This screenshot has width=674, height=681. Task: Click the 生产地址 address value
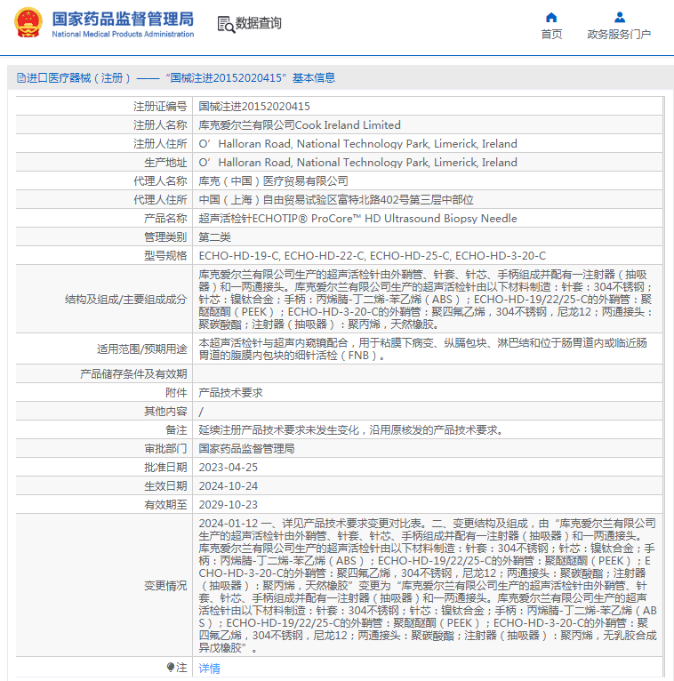click(x=357, y=163)
